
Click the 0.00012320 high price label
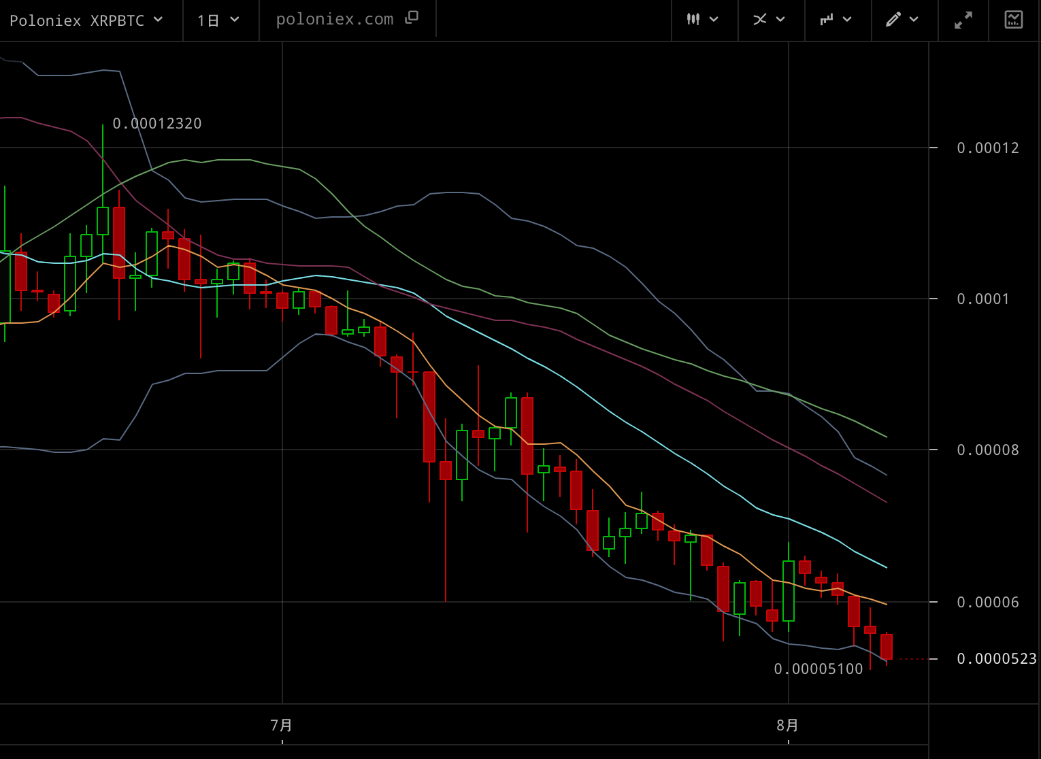point(157,124)
